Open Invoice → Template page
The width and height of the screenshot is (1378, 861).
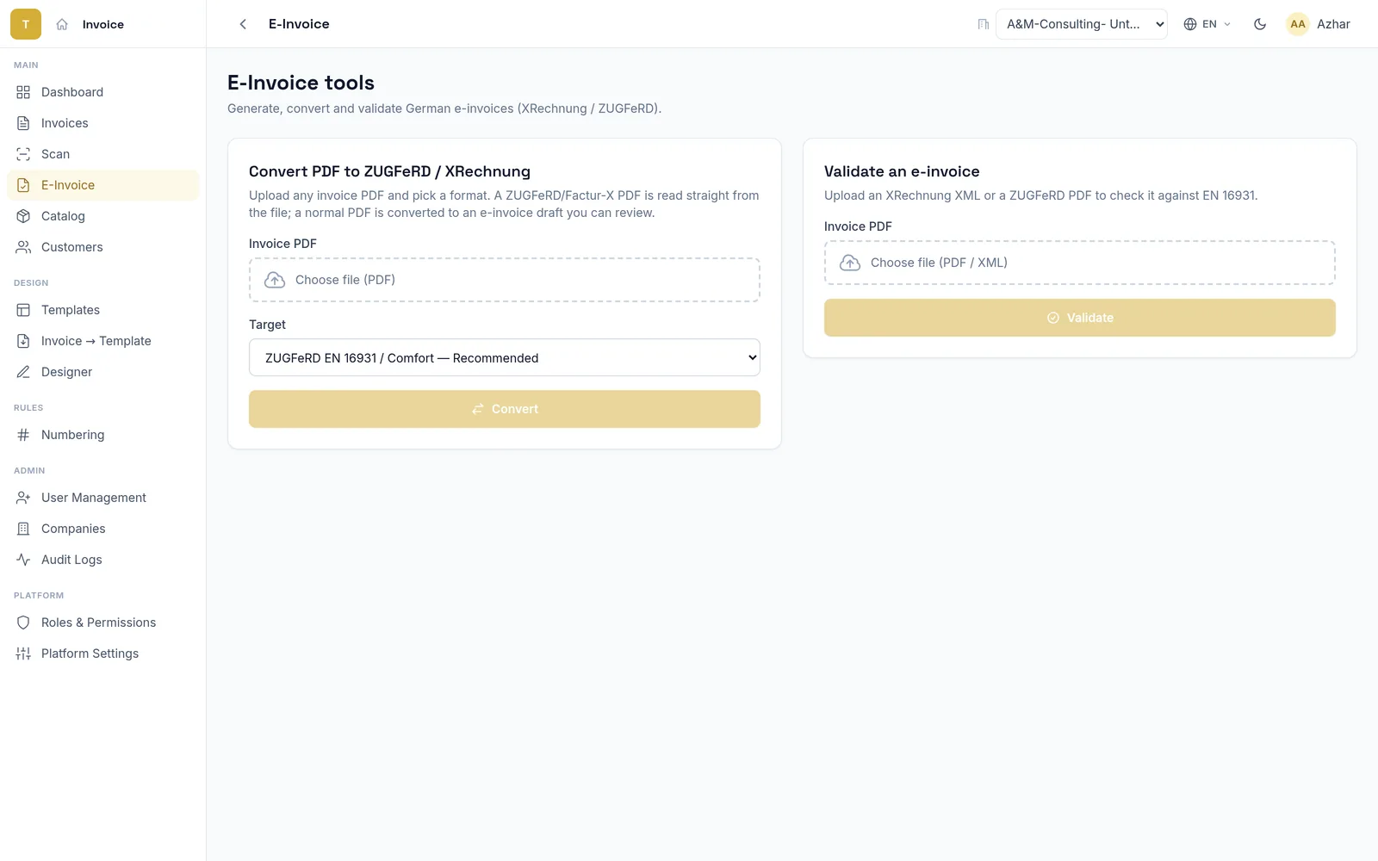(x=103, y=341)
